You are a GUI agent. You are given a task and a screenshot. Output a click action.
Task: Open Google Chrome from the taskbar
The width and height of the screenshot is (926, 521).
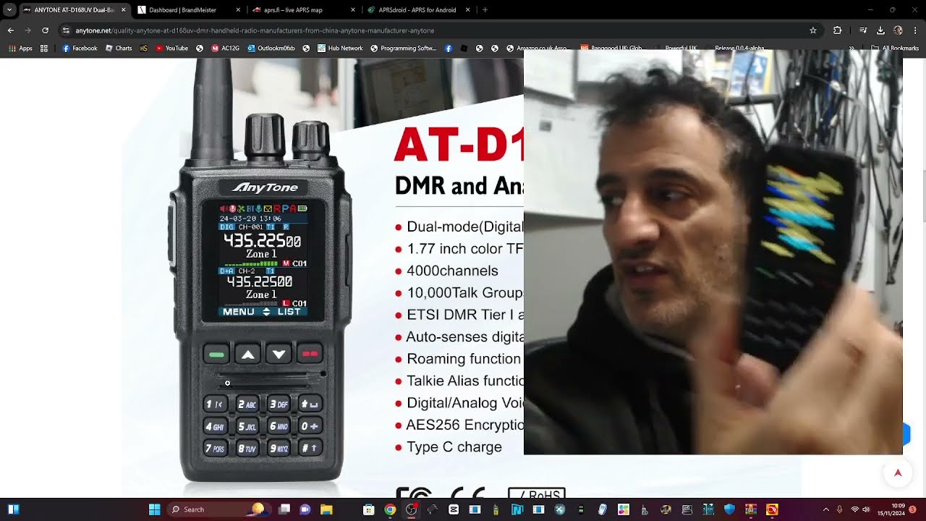(390, 509)
